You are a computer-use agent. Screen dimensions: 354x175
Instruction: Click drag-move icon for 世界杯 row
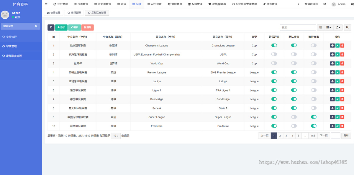[332, 63]
